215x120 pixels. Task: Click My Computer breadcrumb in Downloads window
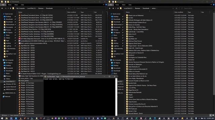tap(20, 8)
